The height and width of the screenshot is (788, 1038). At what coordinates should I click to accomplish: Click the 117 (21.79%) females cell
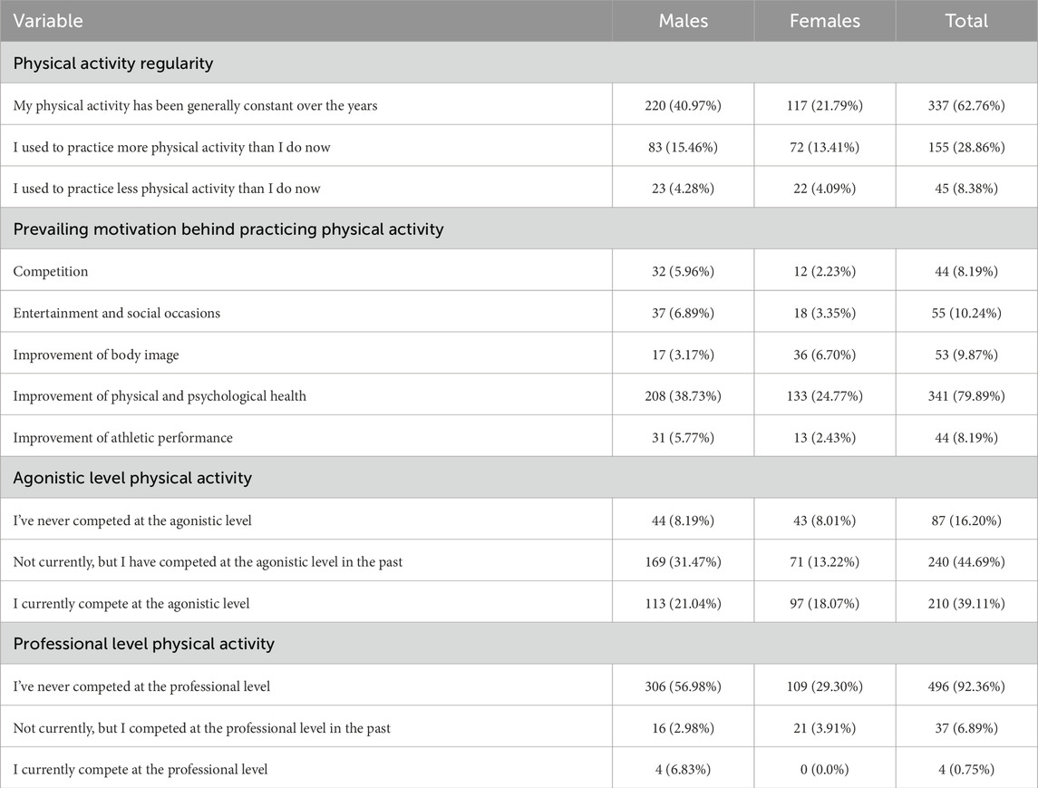click(825, 105)
